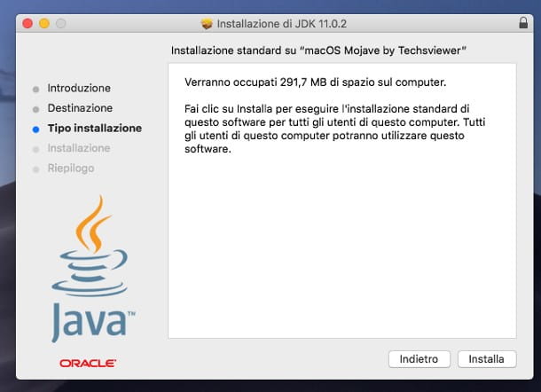Click the Oracle logo at the bottom left
This screenshot has width=541, height=392.
tap(88, 363)
